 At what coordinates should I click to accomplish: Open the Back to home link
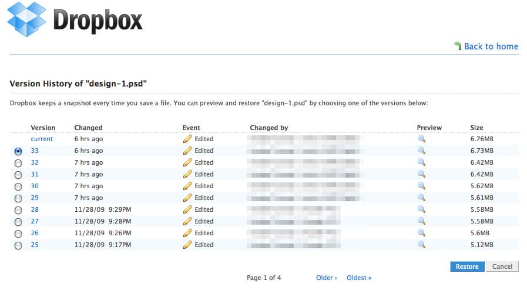click(x=491, y=46)
